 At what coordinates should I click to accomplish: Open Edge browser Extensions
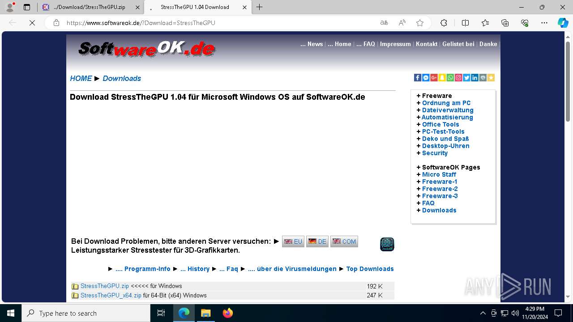(444, 23)
